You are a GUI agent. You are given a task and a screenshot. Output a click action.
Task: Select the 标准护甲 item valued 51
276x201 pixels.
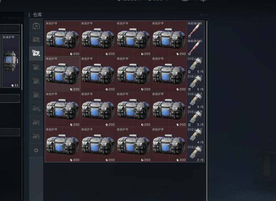point(11,61)
